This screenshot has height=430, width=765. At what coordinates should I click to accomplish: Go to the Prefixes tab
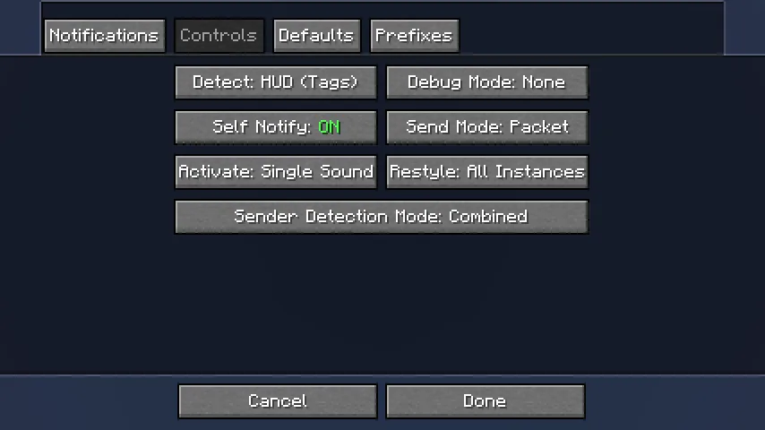pyautogui.click(x=414, y=36)
